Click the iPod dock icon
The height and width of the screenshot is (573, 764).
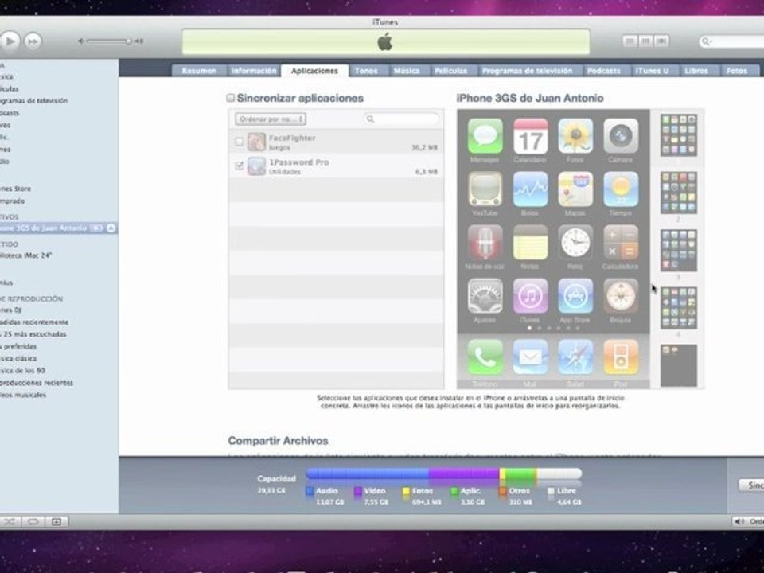click(x=620, y=357)
